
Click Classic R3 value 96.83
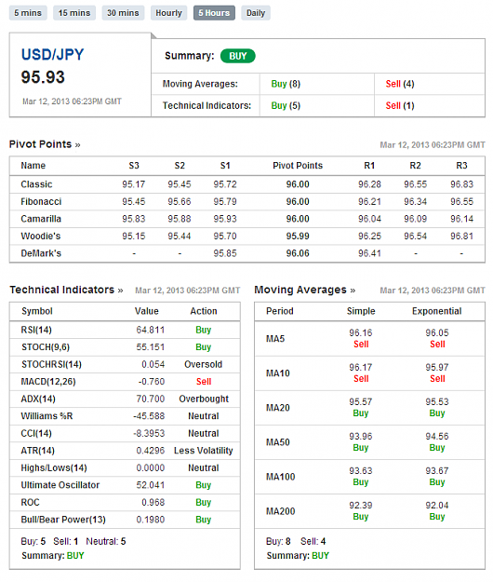462,184
